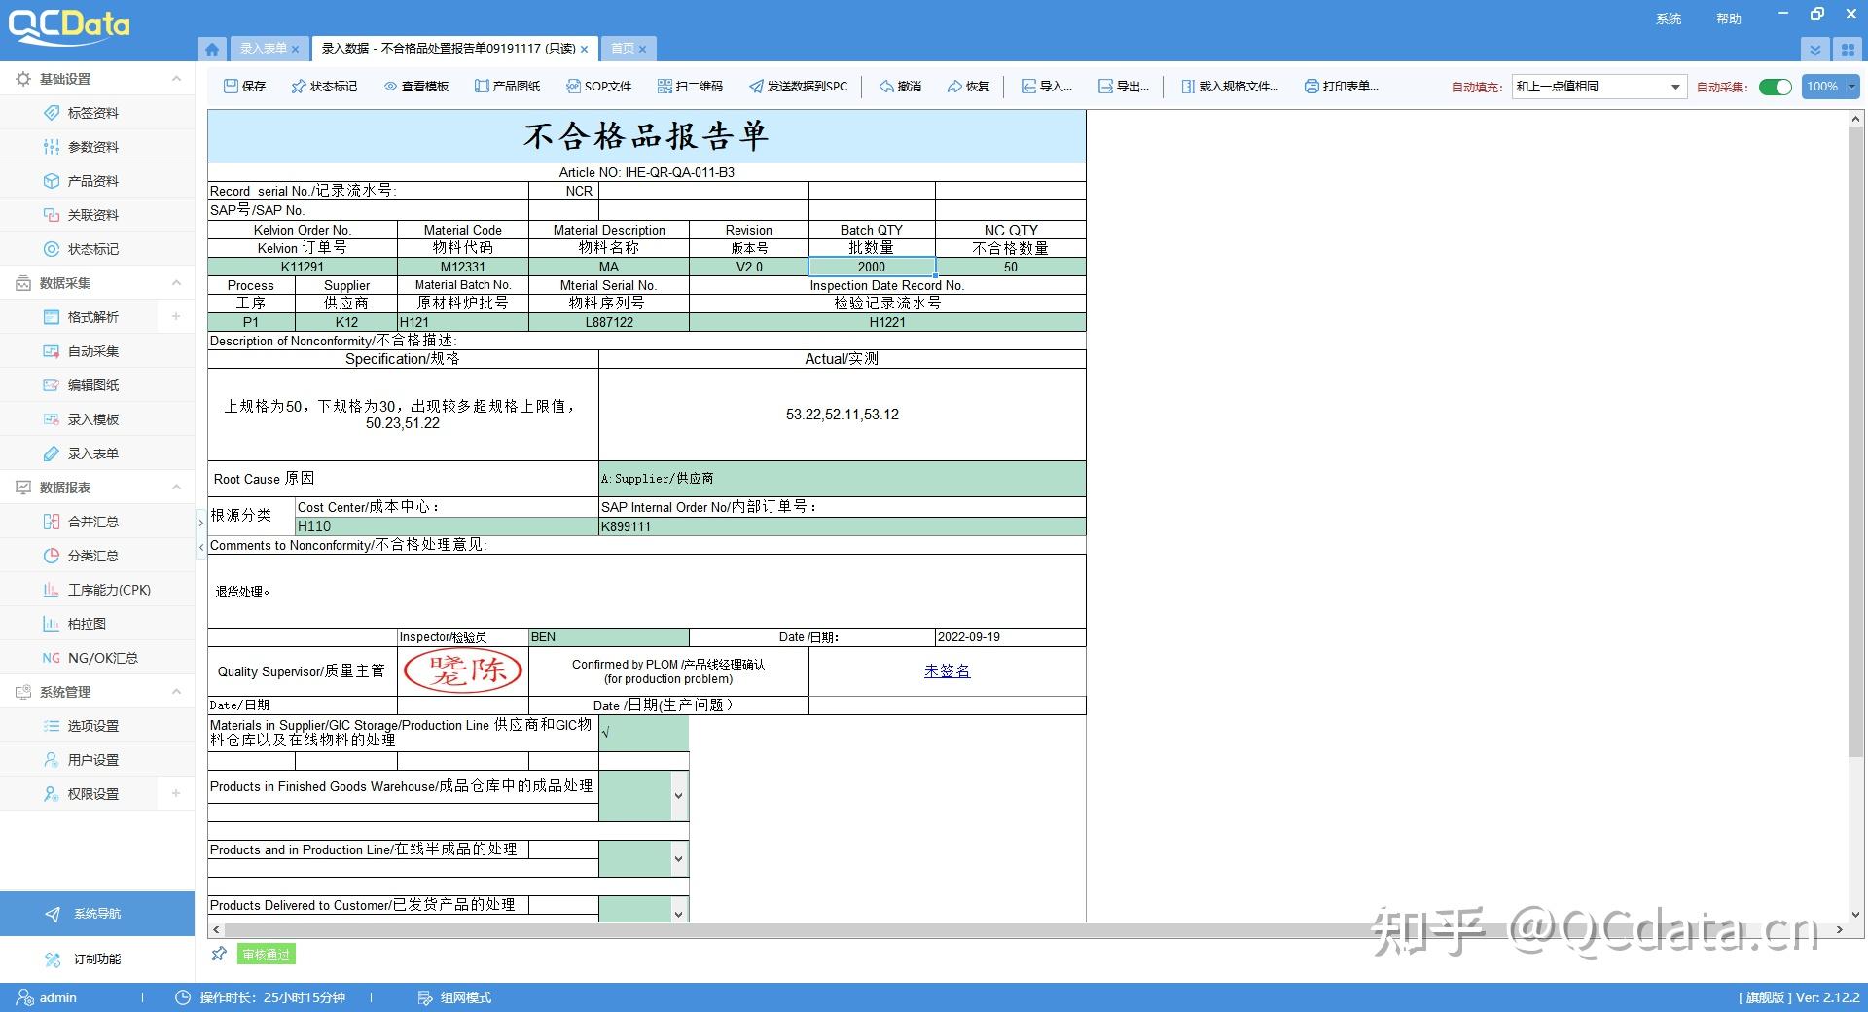This screenshot has width=1868, height=1012.
Task: Open 录入模板 in sidebar
Action: [93, 419]
